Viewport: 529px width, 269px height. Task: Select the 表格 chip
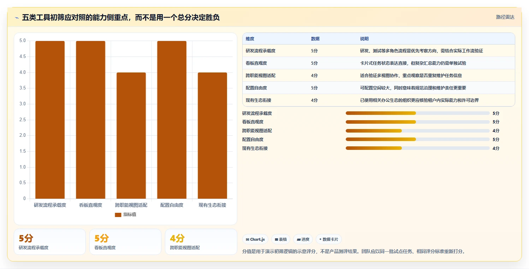[x=281, y=239]
